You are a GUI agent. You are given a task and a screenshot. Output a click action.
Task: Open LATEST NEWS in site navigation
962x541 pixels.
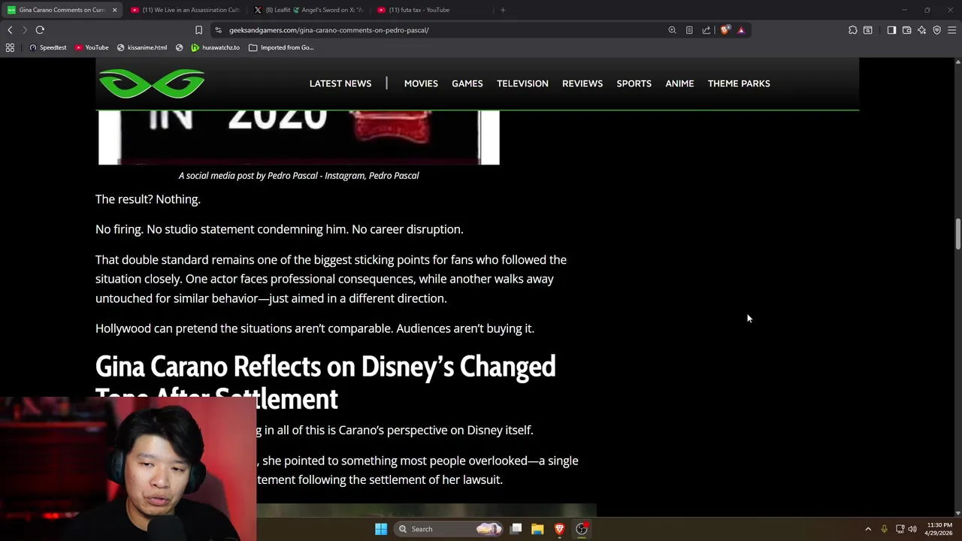(340, 83)
